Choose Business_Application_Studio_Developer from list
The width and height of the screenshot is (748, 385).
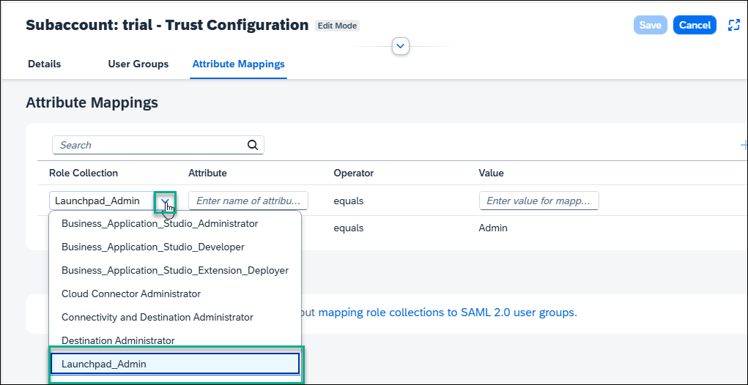[175, 247]
